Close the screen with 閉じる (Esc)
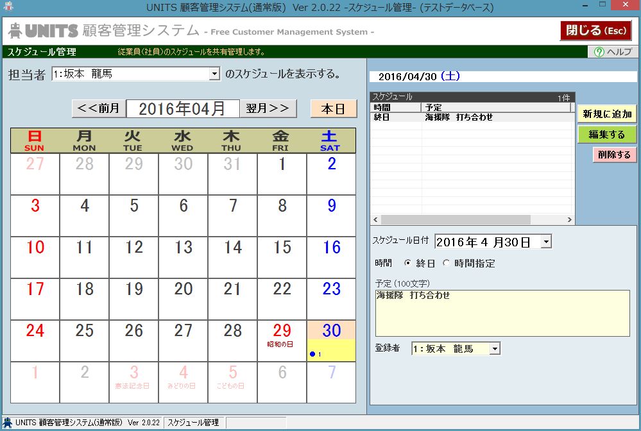 coord(595,31)
